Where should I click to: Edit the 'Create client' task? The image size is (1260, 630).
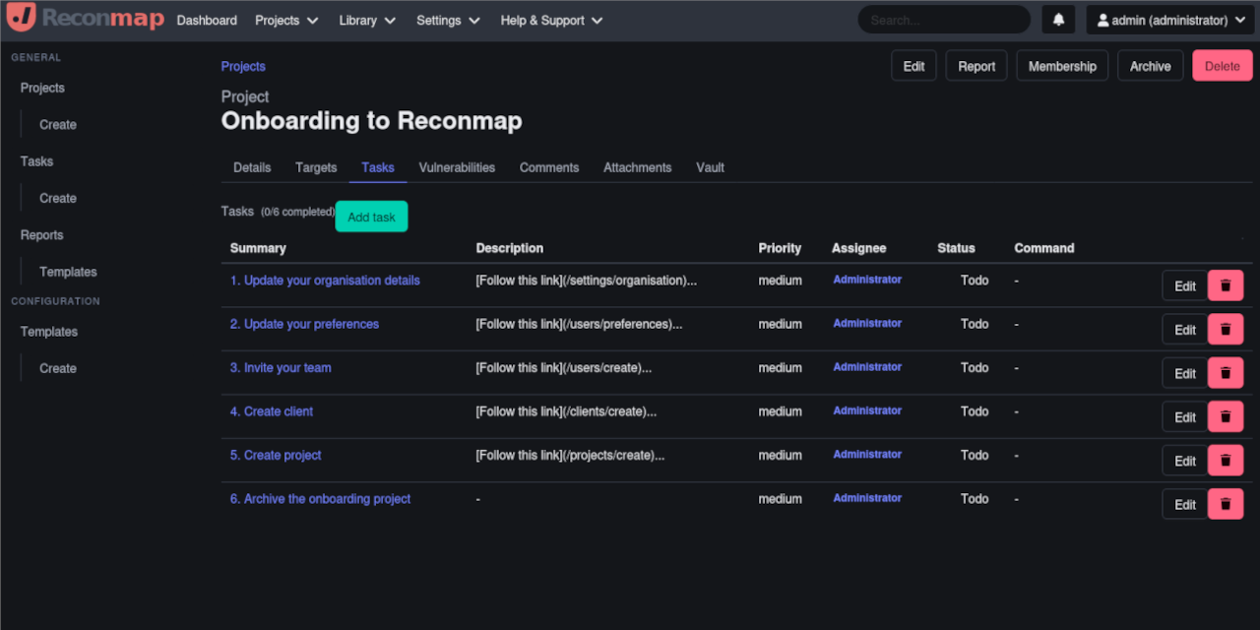pos(1185,417)
